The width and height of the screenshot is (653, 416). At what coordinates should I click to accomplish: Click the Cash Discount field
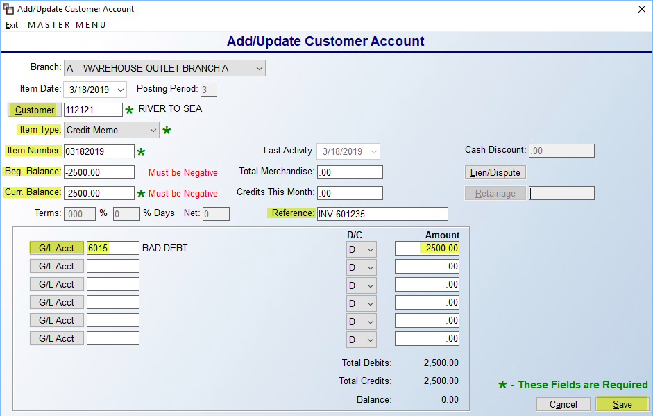point(561,151)
